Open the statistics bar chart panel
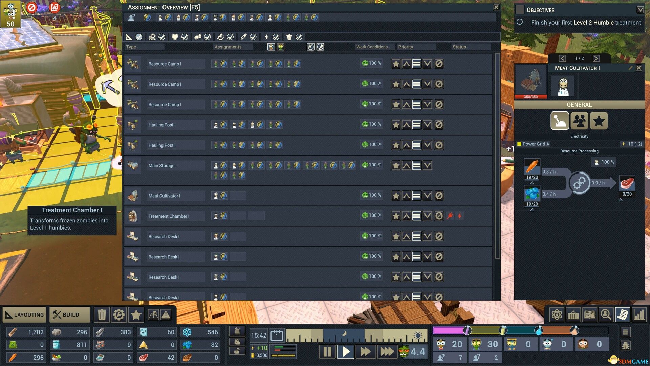The image size is (650, 366). tap(639, 315)
